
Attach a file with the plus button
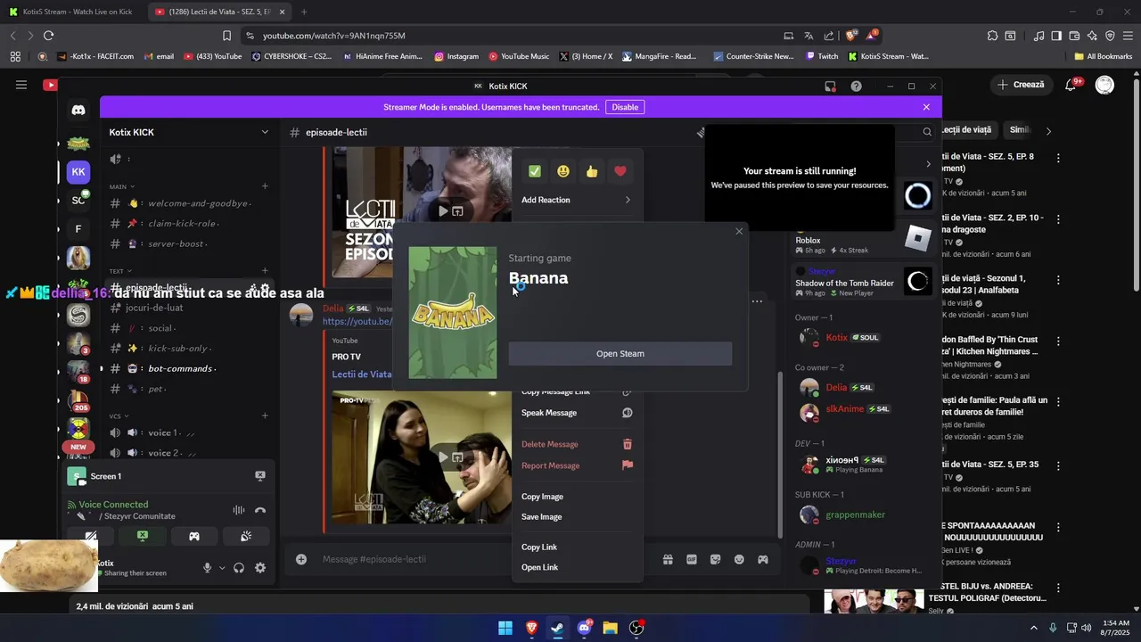[x=301, y=559]
